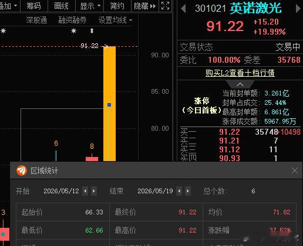Click the 买四 bid price 90.93

[x=230, y=158]
